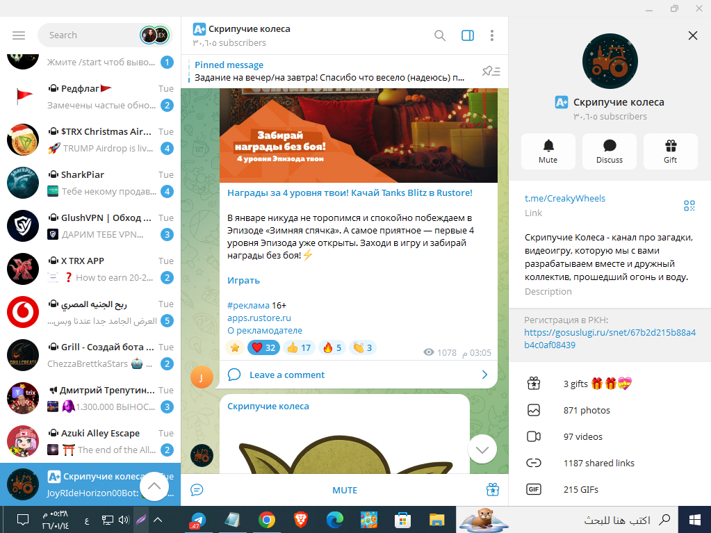Image resolution: width=711 pixels, height=533 pixels.
Task: Open the notifications action center
Action: tap(22, 520)
